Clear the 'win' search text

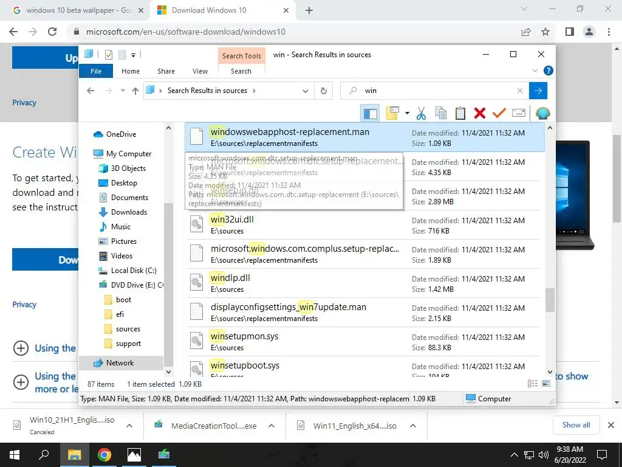click(x=520, y=91)
